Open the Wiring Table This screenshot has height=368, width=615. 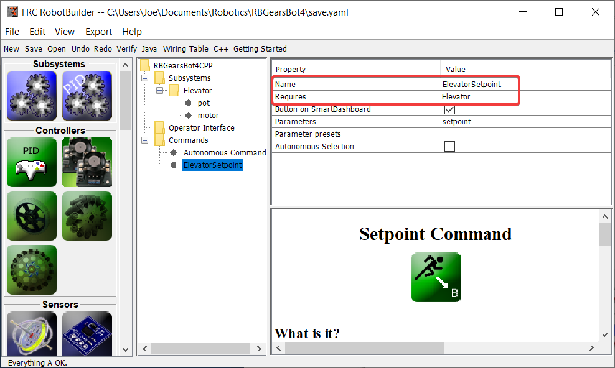click(x=185, y=48)
